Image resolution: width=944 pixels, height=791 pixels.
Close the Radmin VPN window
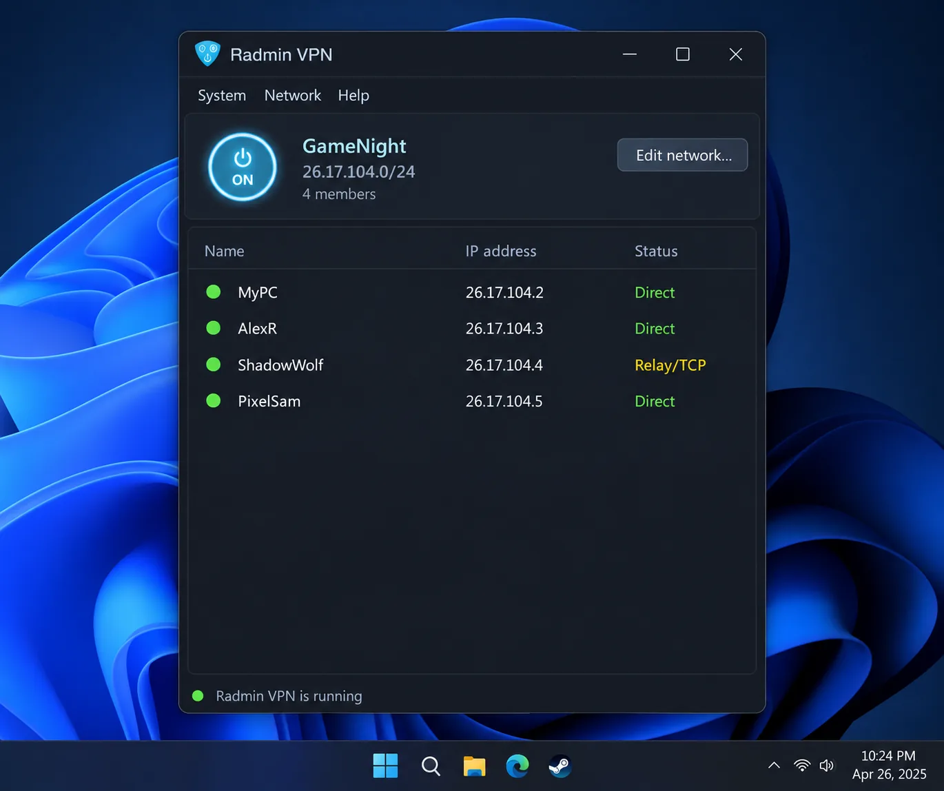pos(736,54)
